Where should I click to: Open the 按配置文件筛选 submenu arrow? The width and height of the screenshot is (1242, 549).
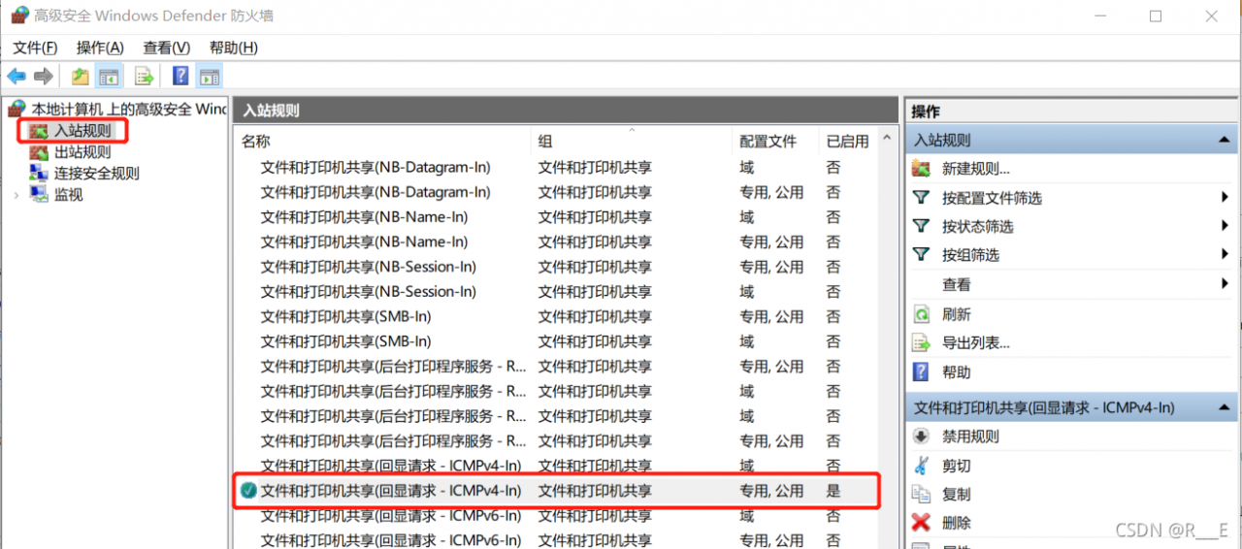click(1226, 198)
